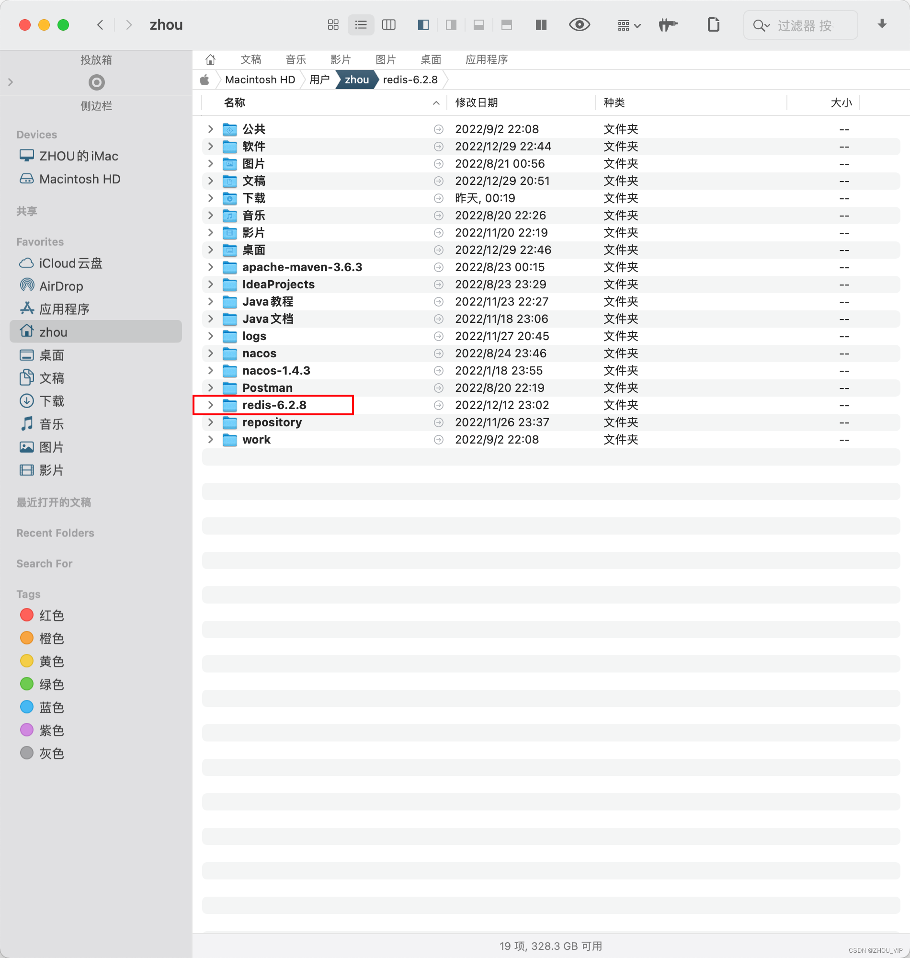Viewport: 910px width, 958px height.
Task: Select the Java文档 folder row
Action: coord(551,319)
